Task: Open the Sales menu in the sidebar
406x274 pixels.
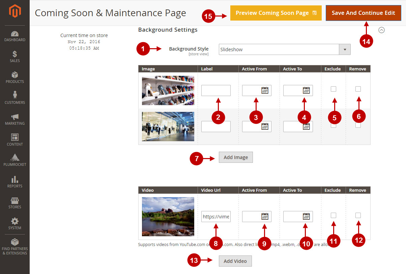Action: 15,57
